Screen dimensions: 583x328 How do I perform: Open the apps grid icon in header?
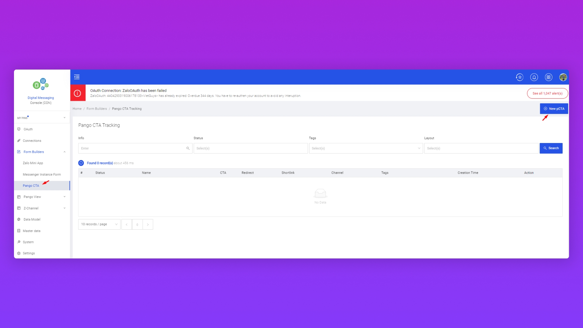(x=548, y=77)
